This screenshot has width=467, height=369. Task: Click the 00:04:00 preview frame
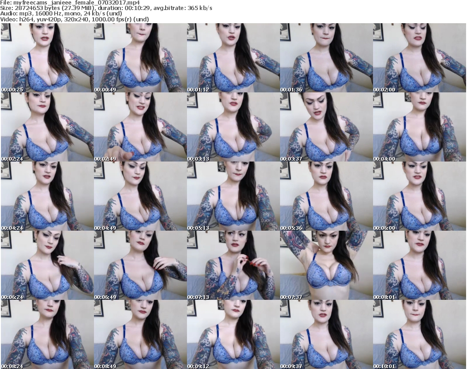tap(420, 127)
